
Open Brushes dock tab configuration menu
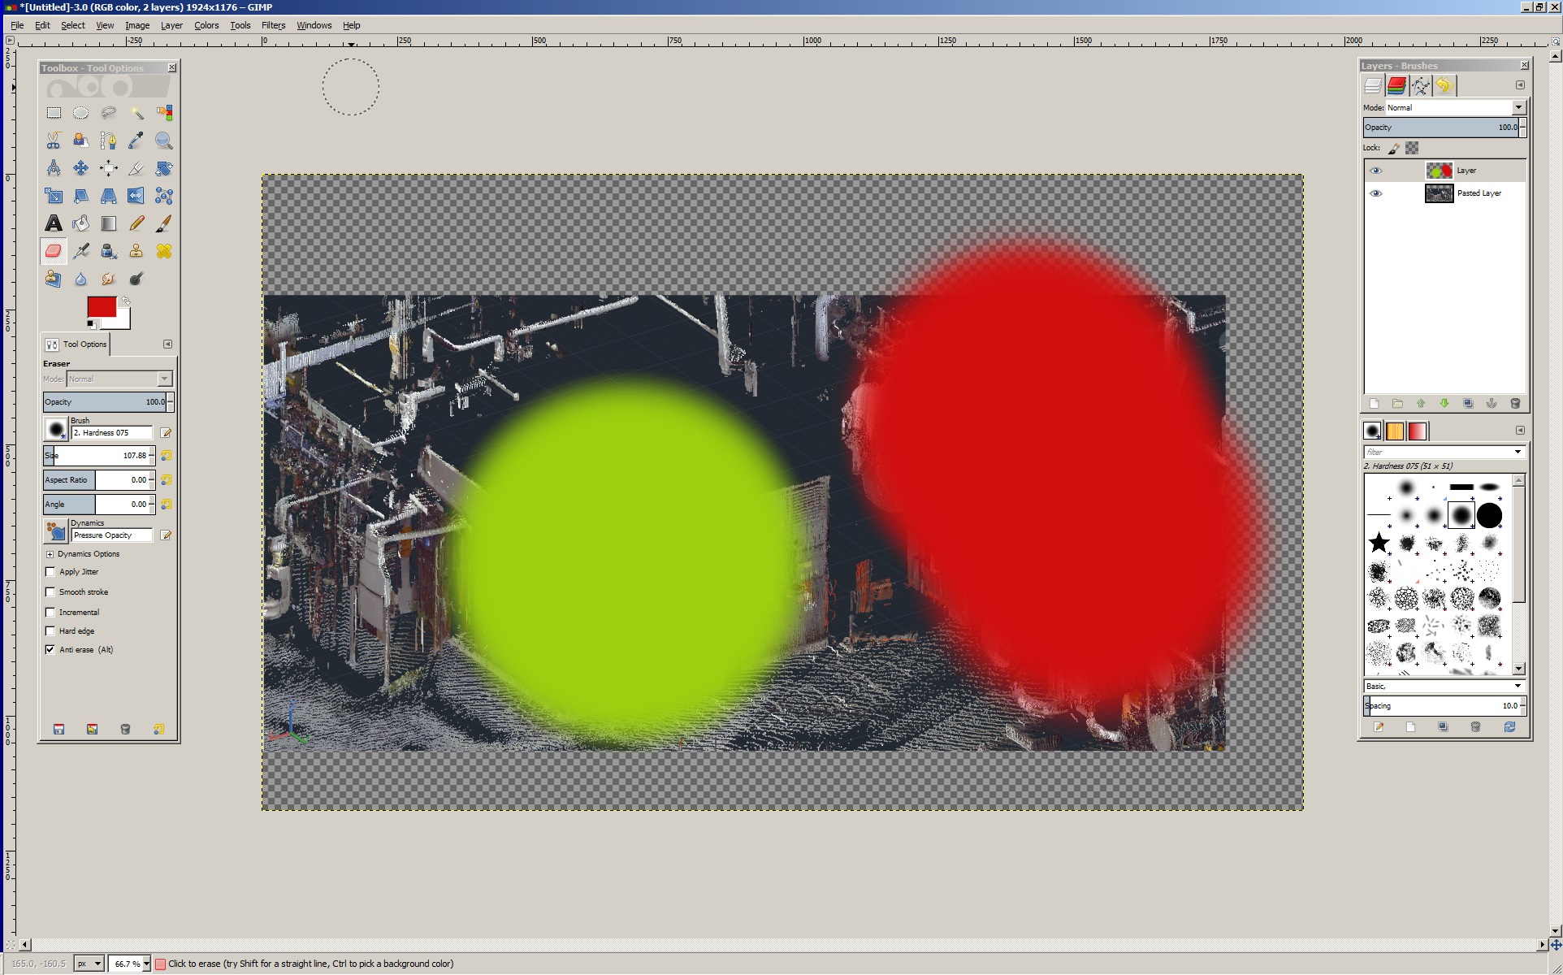coord(1520,431)
